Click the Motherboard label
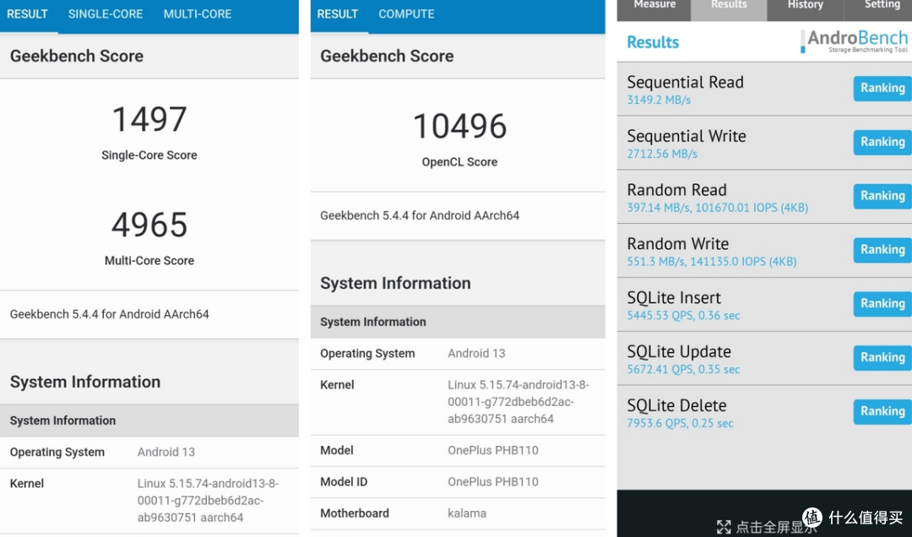This screenshot has width=912, height=537. [x=354, y=513]
